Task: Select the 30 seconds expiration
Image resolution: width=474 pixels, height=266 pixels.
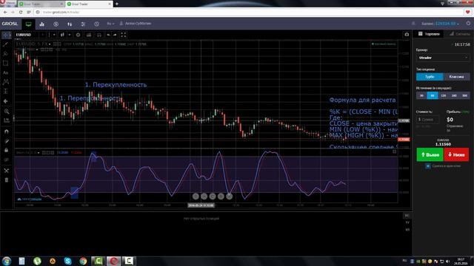Action: point(421,95)
